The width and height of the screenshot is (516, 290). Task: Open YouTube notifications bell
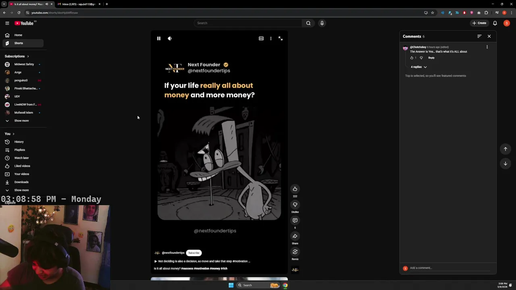pyautogui.click(x=495, y=23)
